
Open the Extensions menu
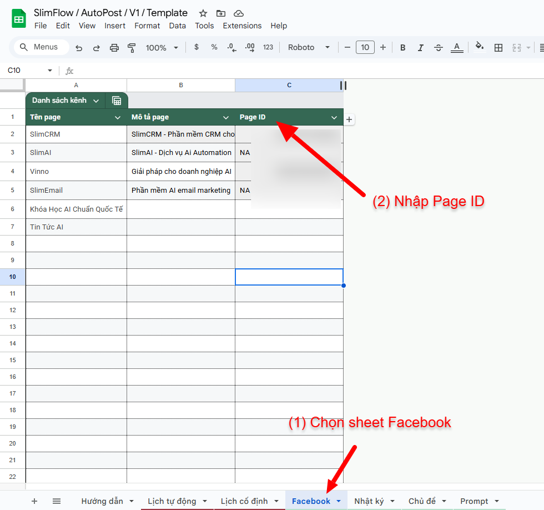pyautogui.click(x=242, y=26)
